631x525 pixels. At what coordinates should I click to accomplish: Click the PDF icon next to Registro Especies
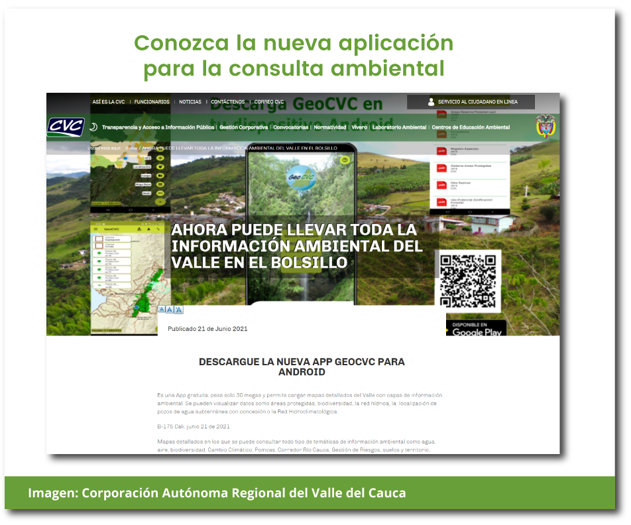click(x=441, y=150)
